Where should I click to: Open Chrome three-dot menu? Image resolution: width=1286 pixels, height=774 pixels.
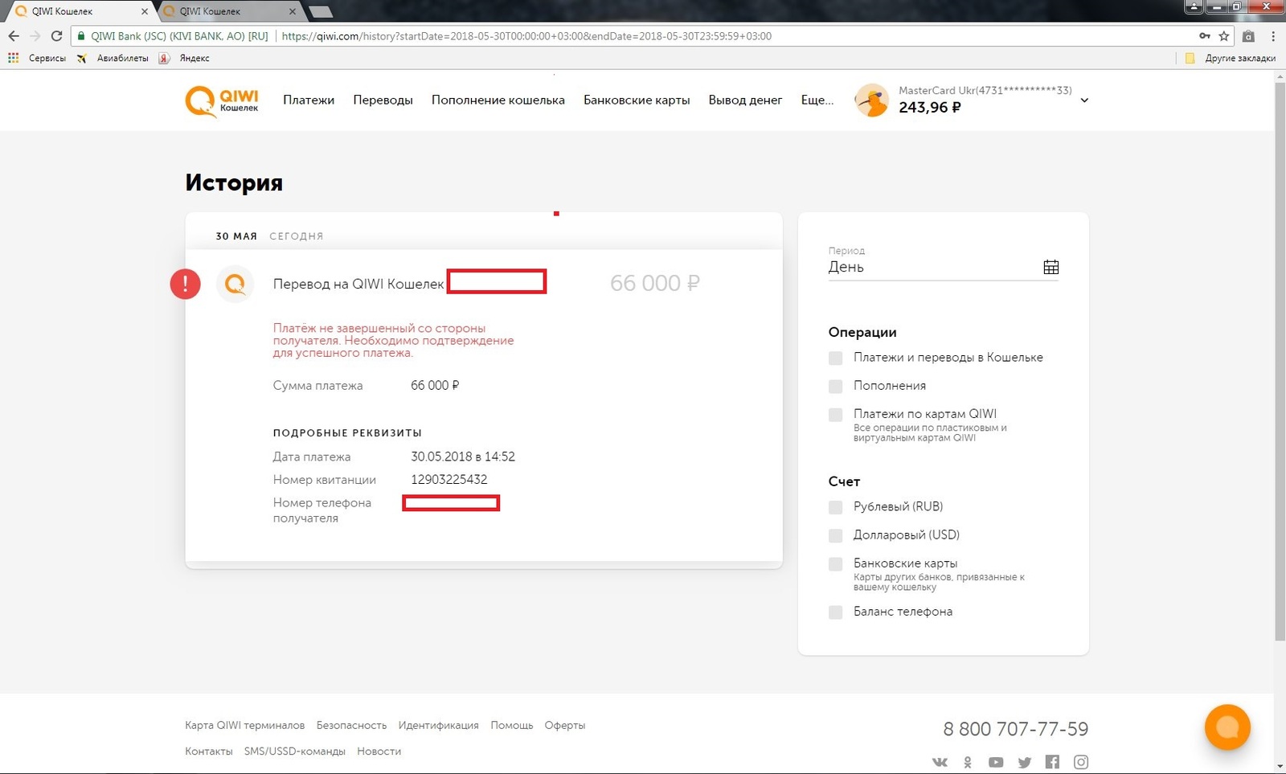click(1273, 36)
